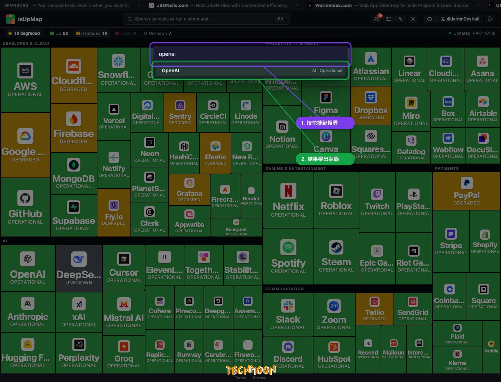Open the Twilio degraded tile
This screenshot has height=382, width=501.
(374, 309)
